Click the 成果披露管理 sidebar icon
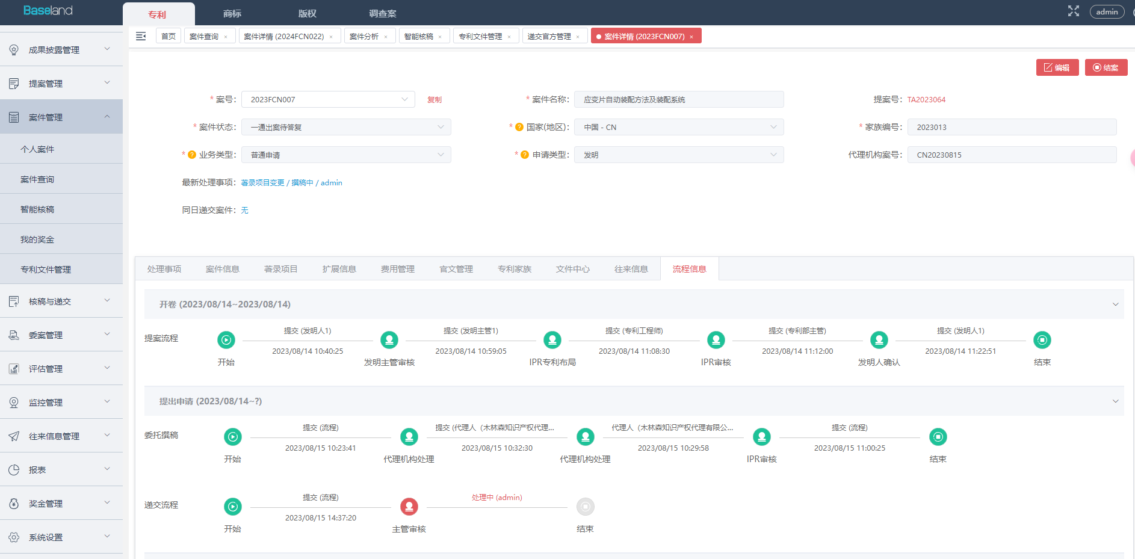This screenshot has width=1135, height=559. tap(14, 50)
